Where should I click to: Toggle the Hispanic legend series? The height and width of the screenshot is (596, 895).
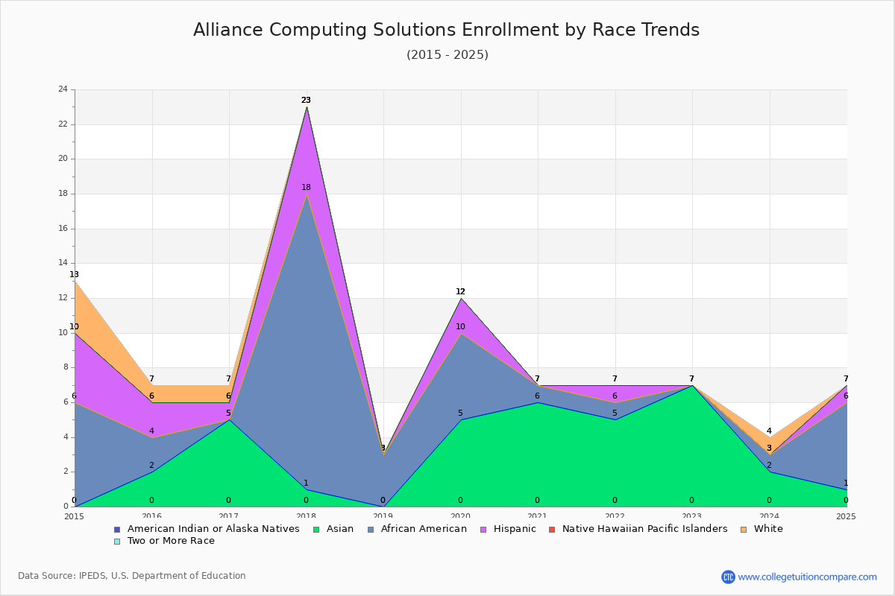coord(508,529)
